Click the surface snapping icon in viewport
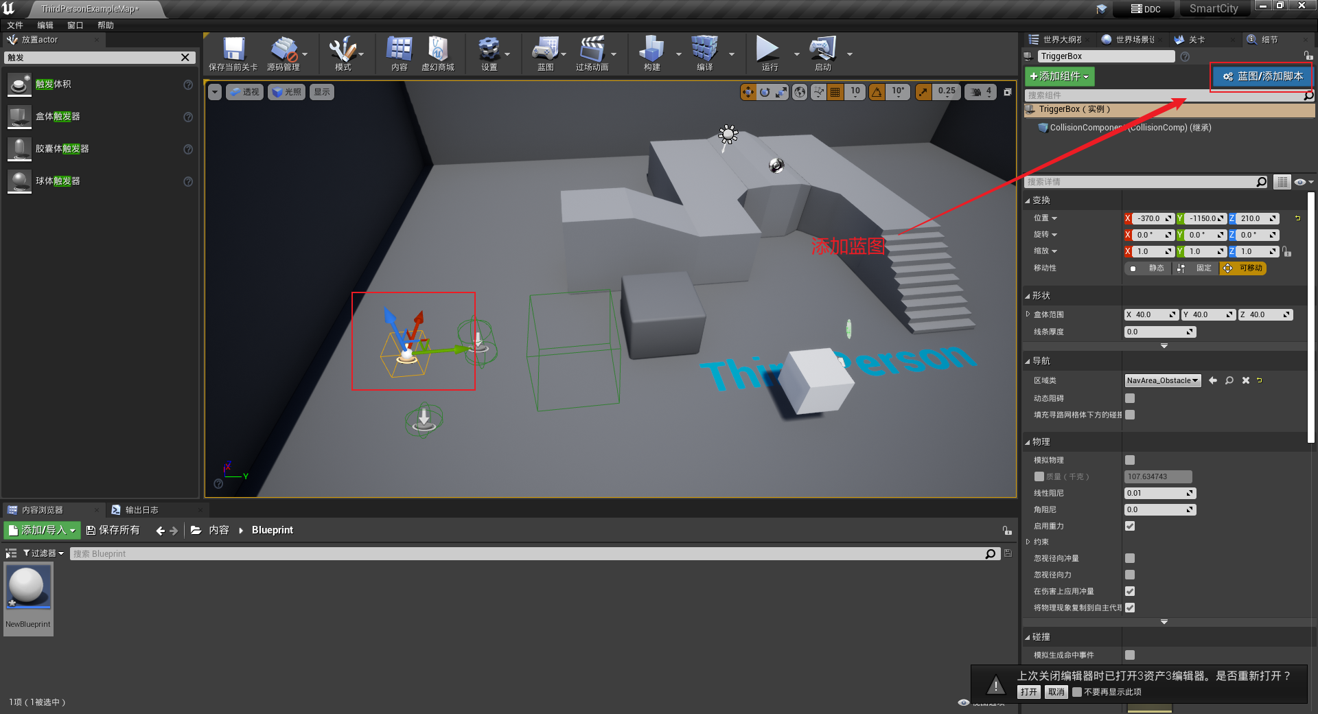 818,92
